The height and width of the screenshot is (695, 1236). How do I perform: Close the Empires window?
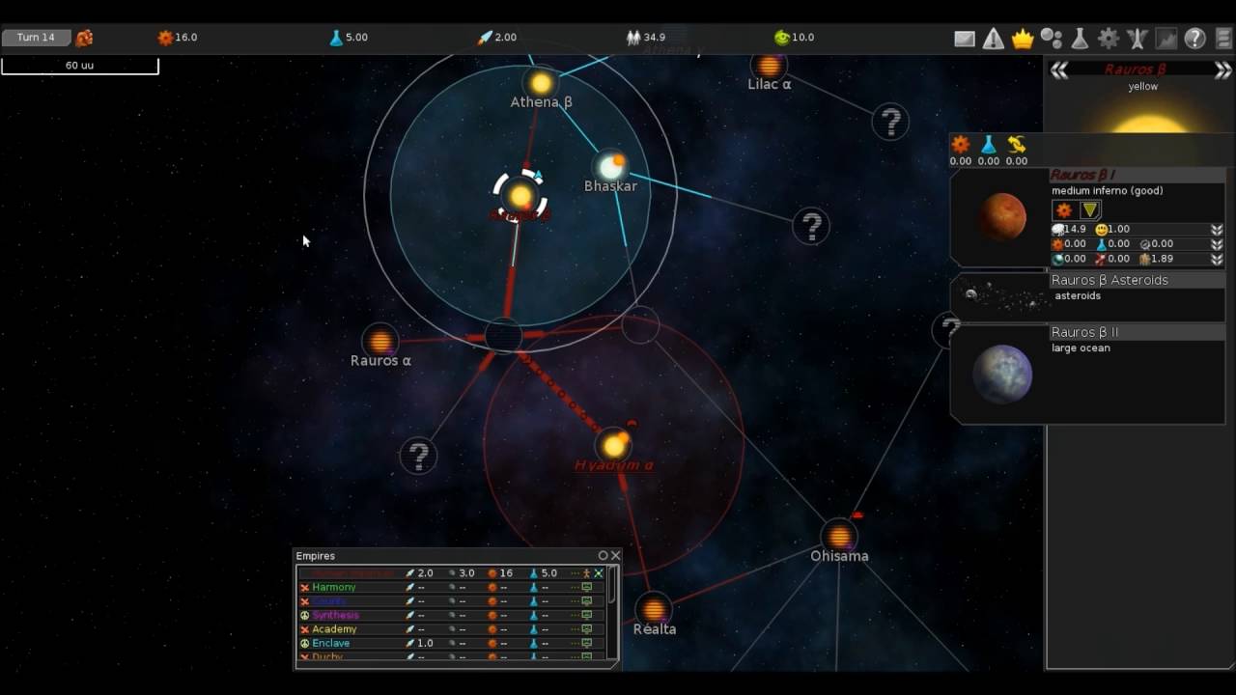coord(615,556)
